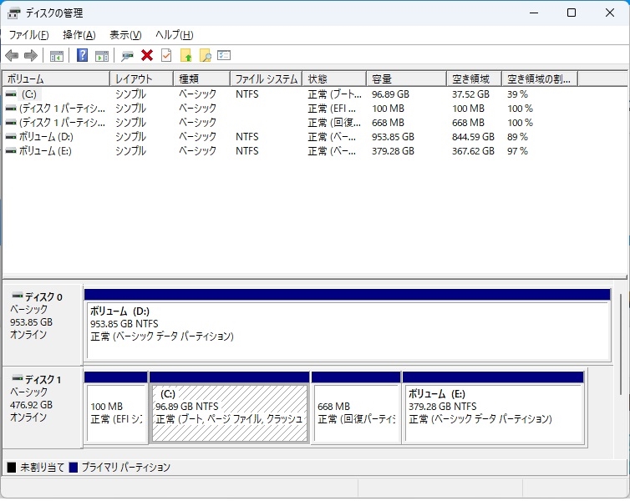Image resolution: width=630 pixels, height=501 pixels.
Task: Click the connect drive icon in toolbar
Action: click(x=127, y=56)
